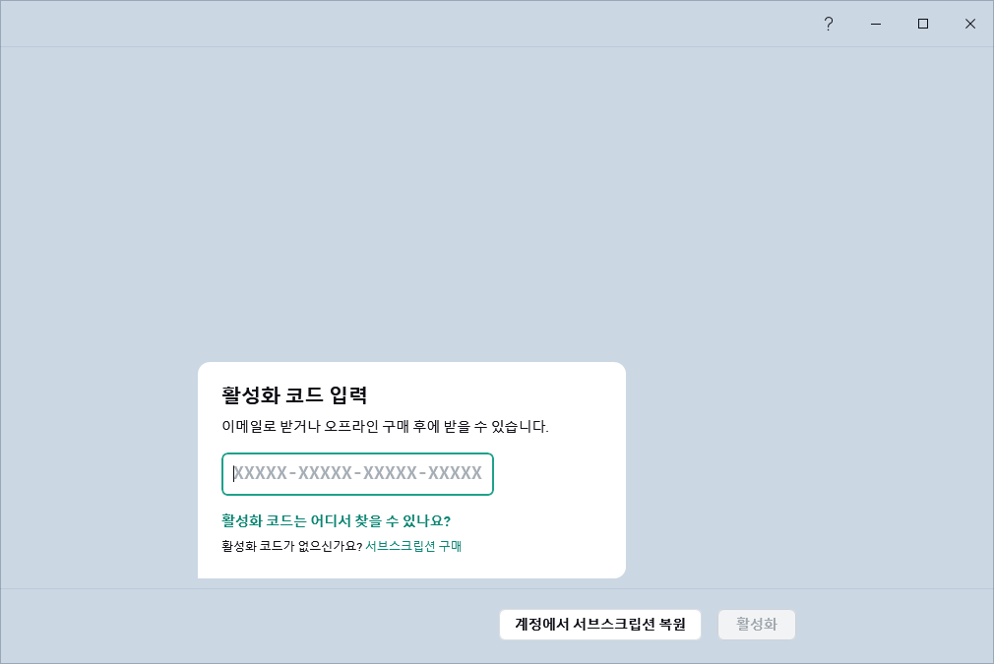Open purchase link beside '활성화 코드가 없으신가요?'
994x664 pixels.
413,546
